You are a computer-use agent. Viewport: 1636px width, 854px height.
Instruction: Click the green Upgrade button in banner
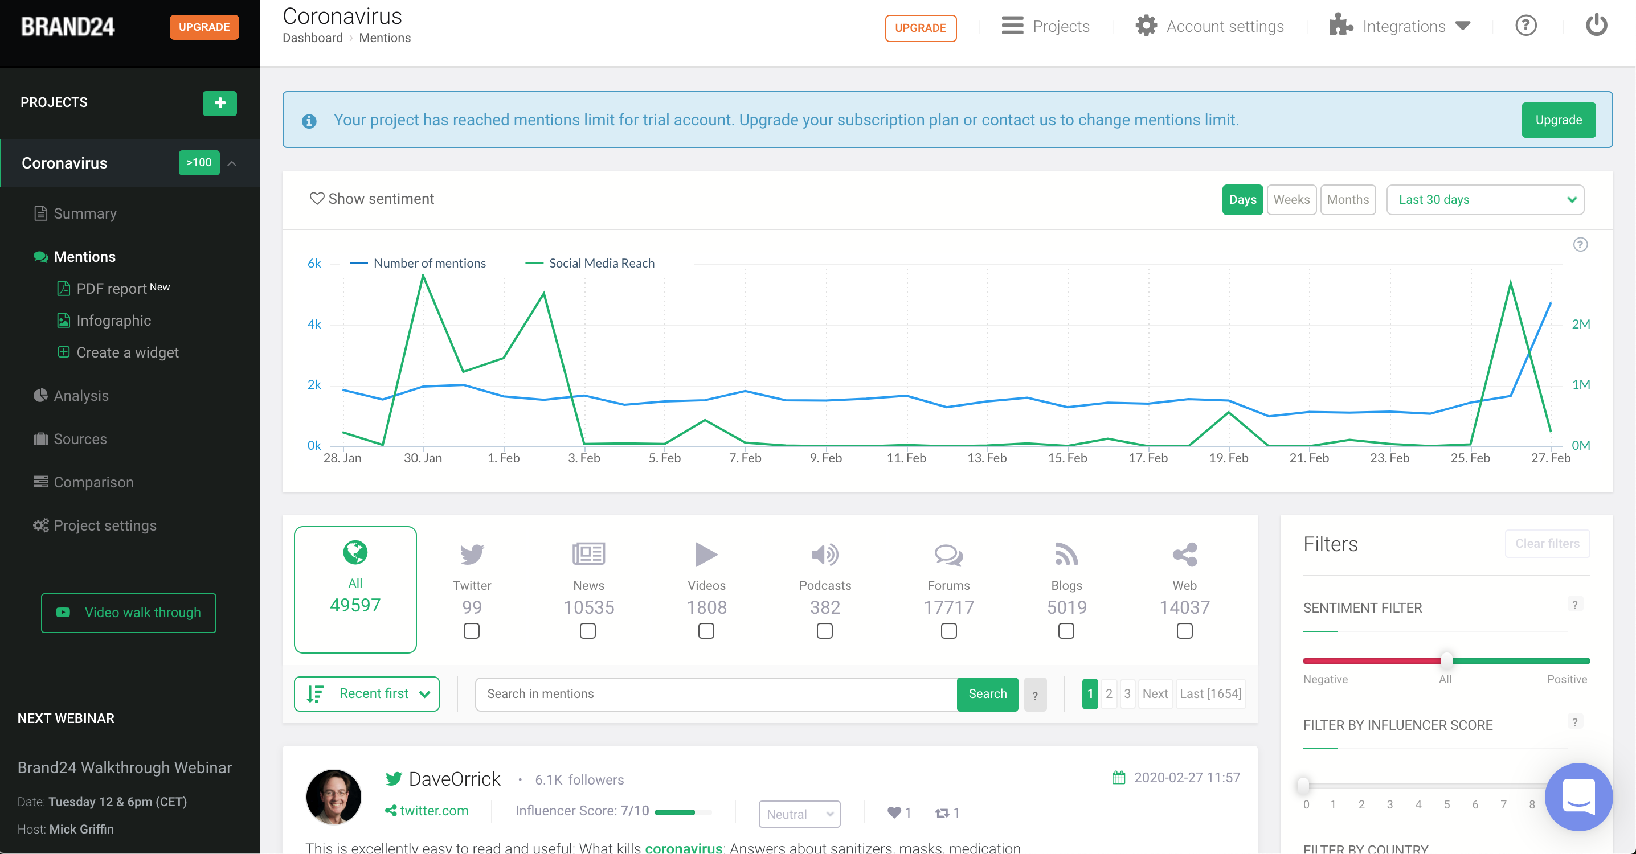1558,120
